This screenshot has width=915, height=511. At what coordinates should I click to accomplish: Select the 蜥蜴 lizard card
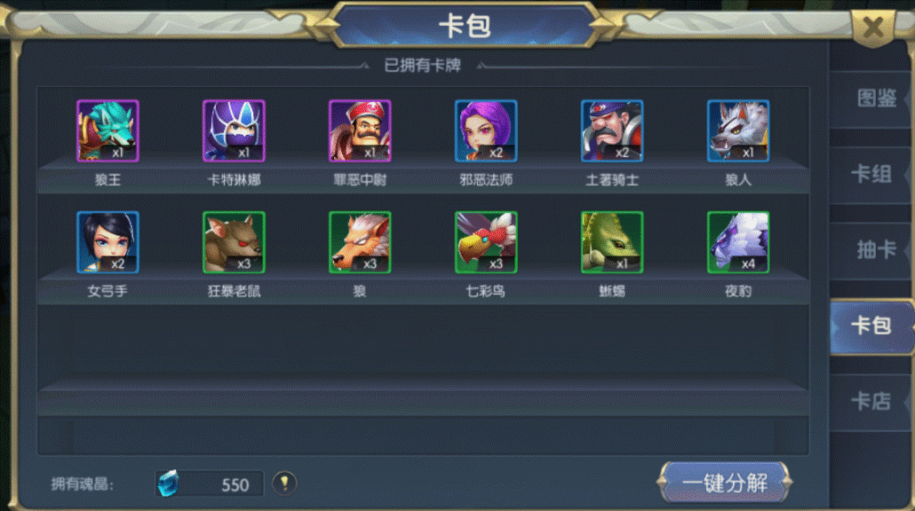pos(611,242)
